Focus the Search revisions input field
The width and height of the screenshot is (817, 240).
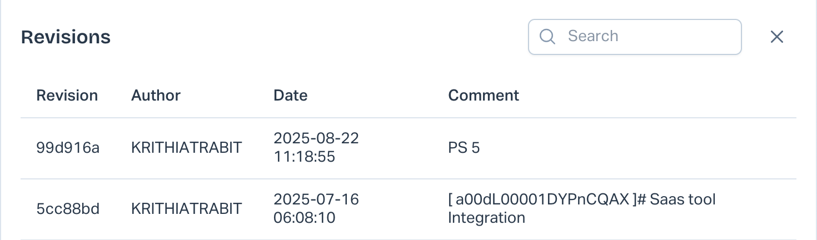645,37
